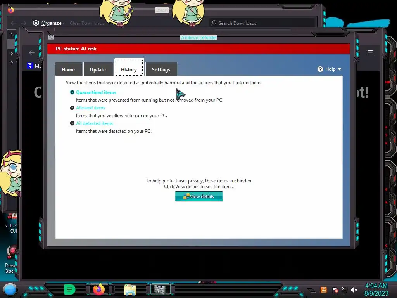397x298 pixels.
Task: Open the CHUZ CUI desktop shortcut
Action: coord(11,223)
